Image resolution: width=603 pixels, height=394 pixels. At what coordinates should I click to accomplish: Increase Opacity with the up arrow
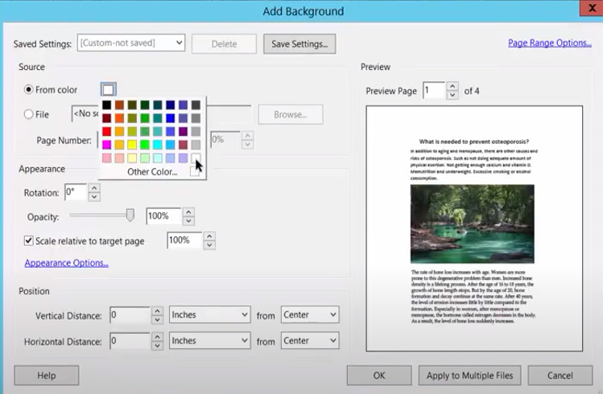coord(188,211)
